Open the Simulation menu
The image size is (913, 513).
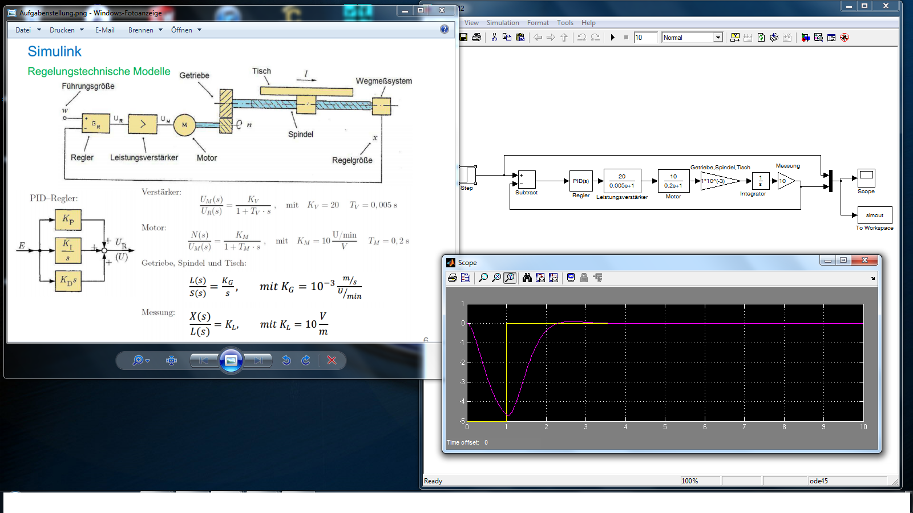tap(502, 23)
